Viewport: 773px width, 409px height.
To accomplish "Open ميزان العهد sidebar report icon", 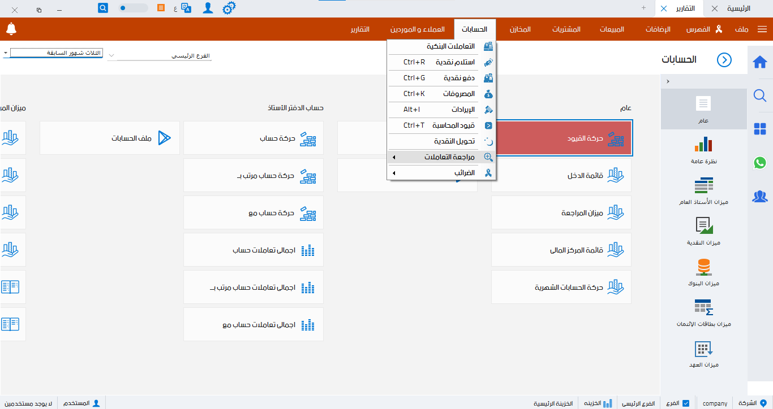I will pos(703,353).
